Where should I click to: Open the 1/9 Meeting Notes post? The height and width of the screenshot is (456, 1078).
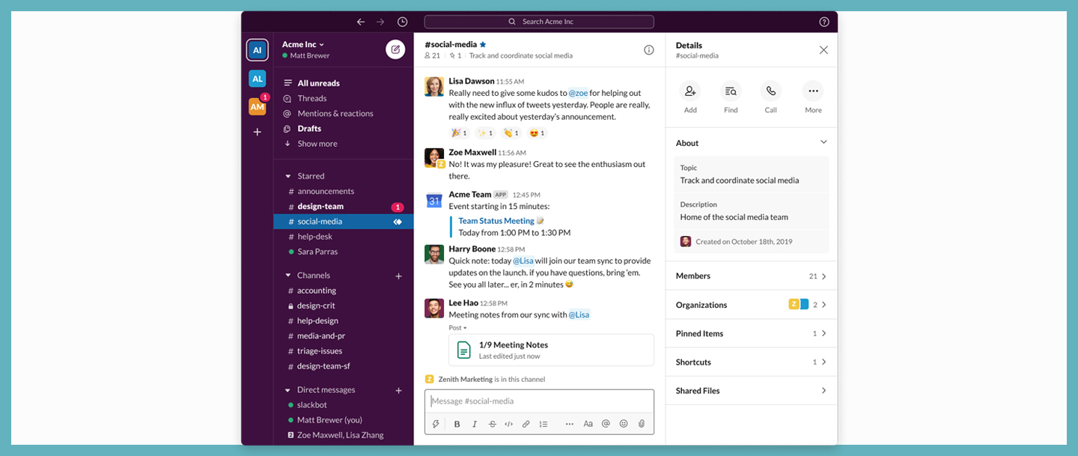pos(551,350)
